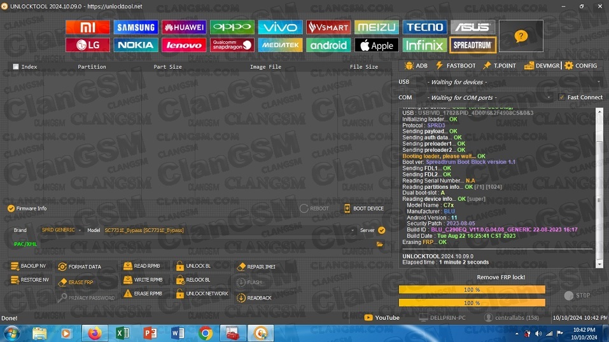
Task: Open the Windows Start menu
Action: coord(11,334)
